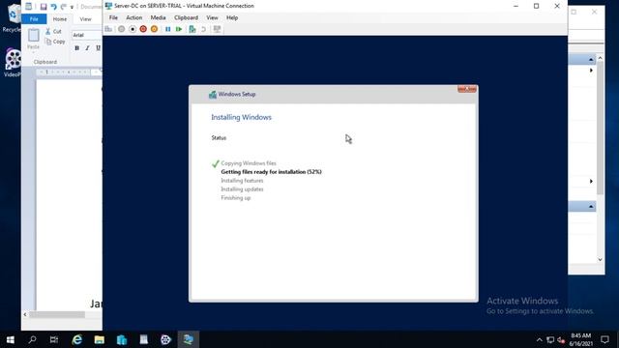
Task: Save VM state with orange icon
Action: (x=154, y=29)
